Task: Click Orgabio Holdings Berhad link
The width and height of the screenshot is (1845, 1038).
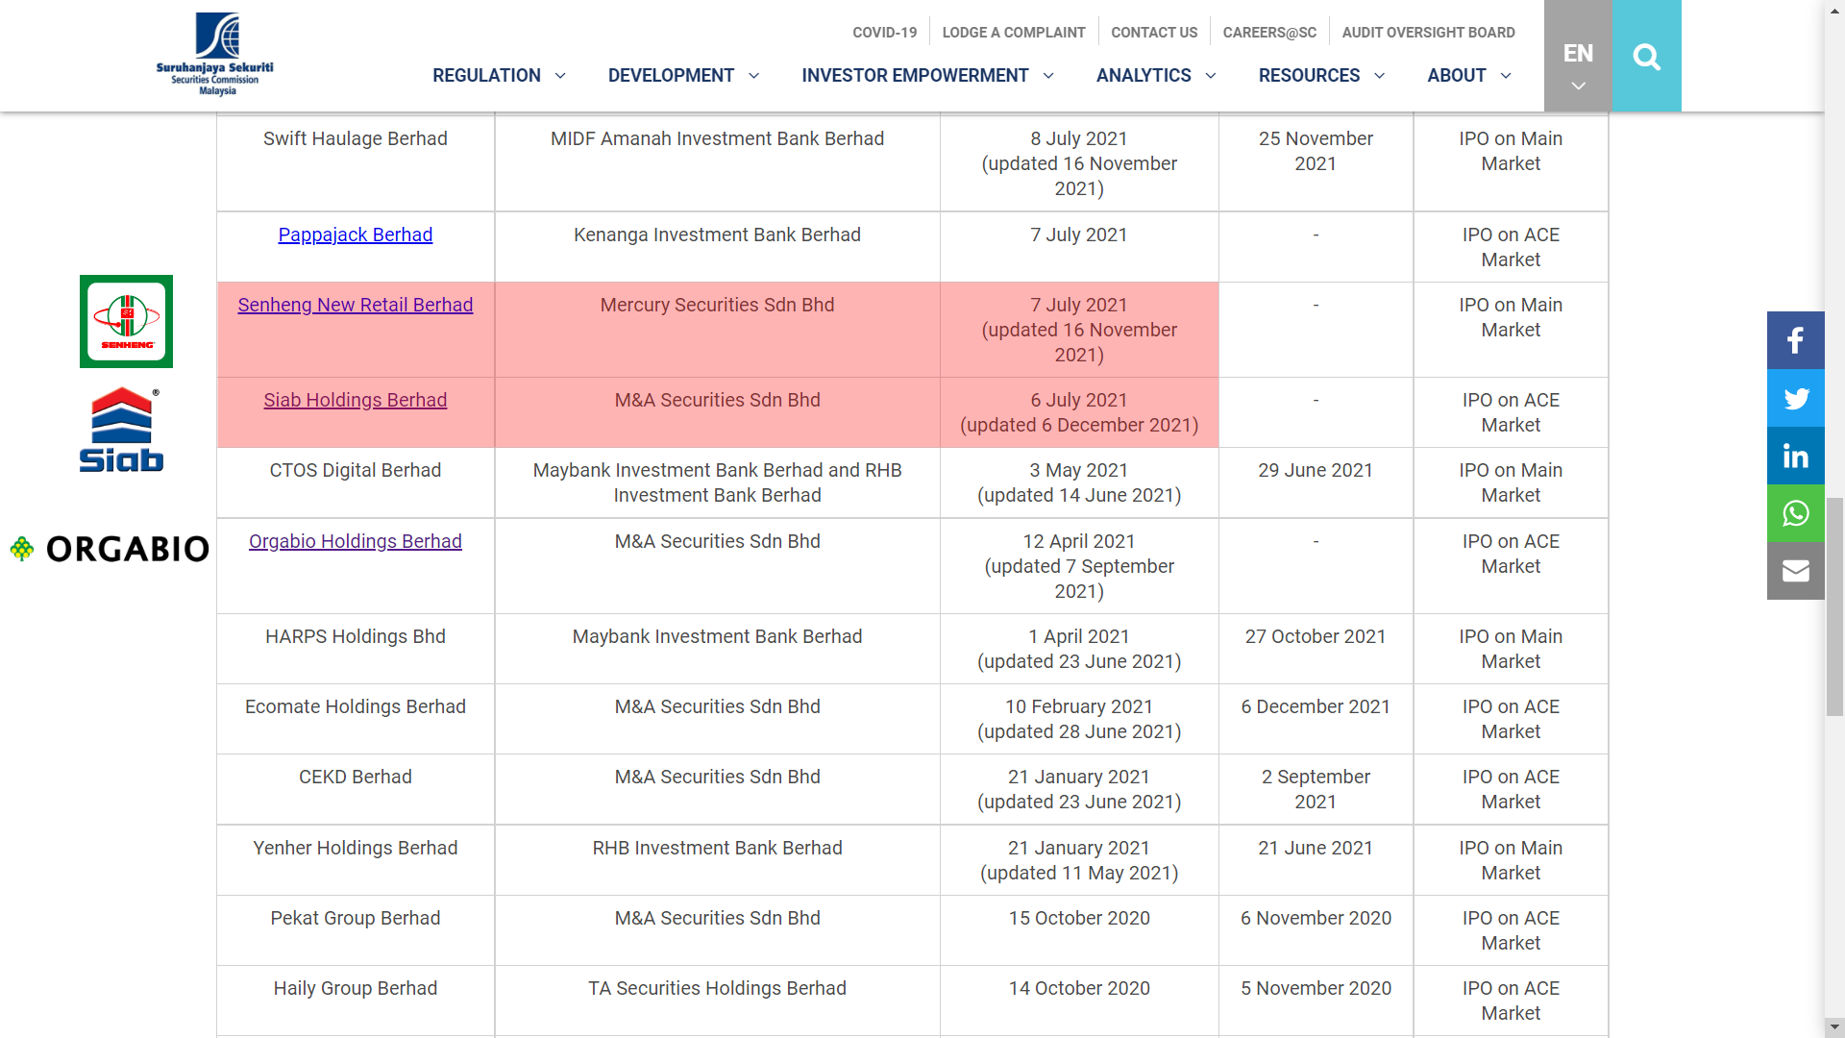Action: coord(355,541)
